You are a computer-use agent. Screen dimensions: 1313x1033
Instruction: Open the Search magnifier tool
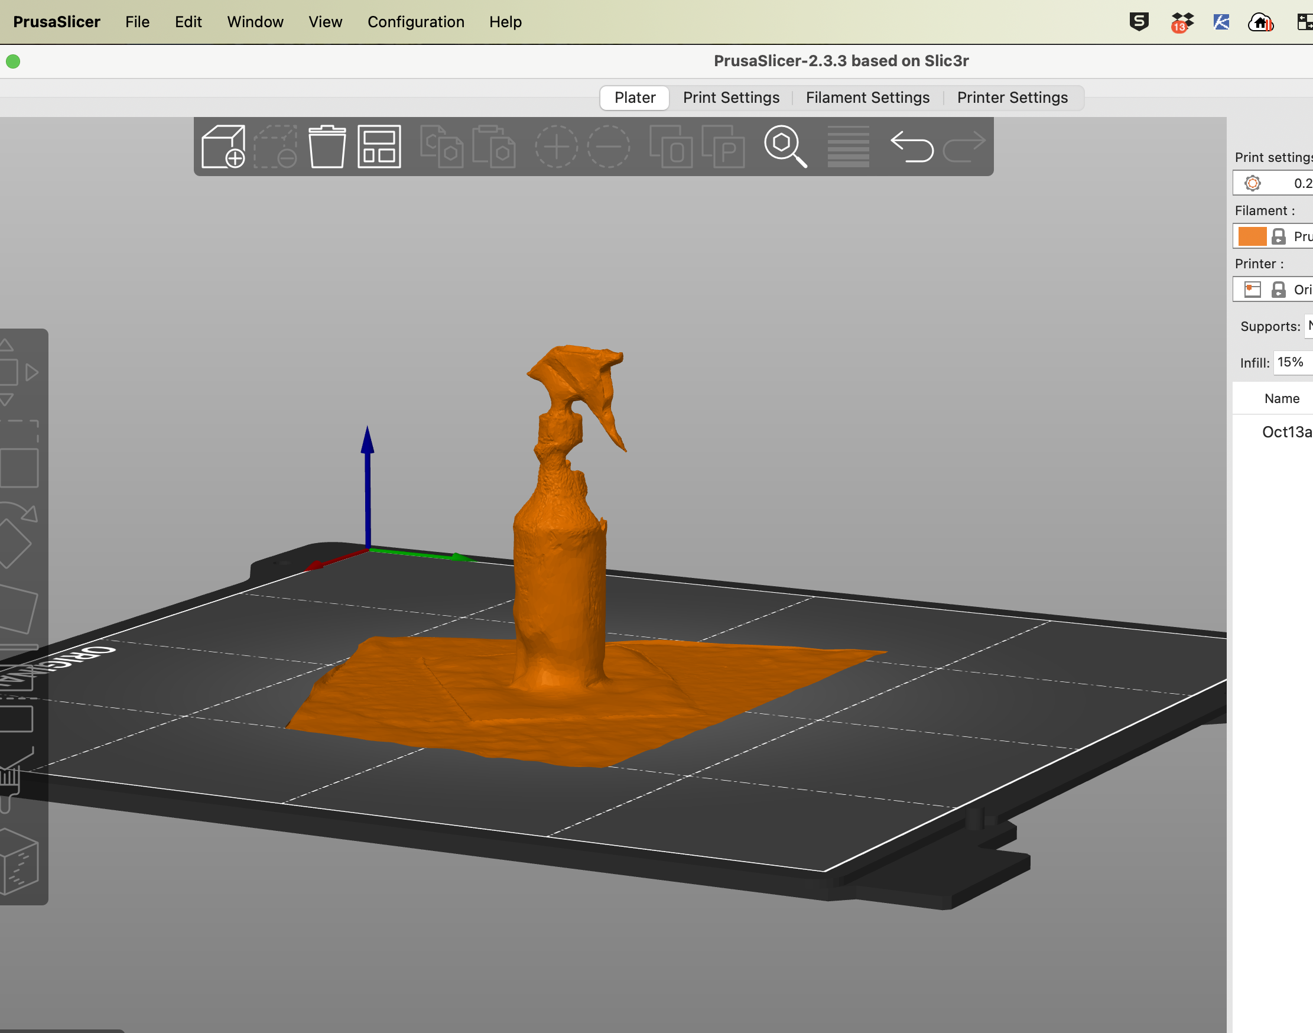pyautogui.click(x=786, y=147)
